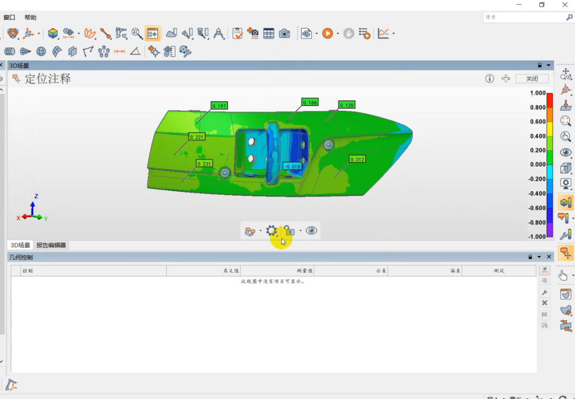Click the red top of the color scale bar
Screen dimensions: 575x399
point(551,96)
